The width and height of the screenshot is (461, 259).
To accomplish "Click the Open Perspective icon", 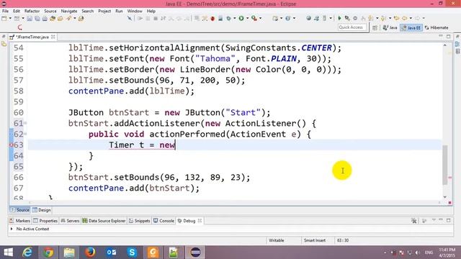I will pyautogui.click(x=375, y=27).
